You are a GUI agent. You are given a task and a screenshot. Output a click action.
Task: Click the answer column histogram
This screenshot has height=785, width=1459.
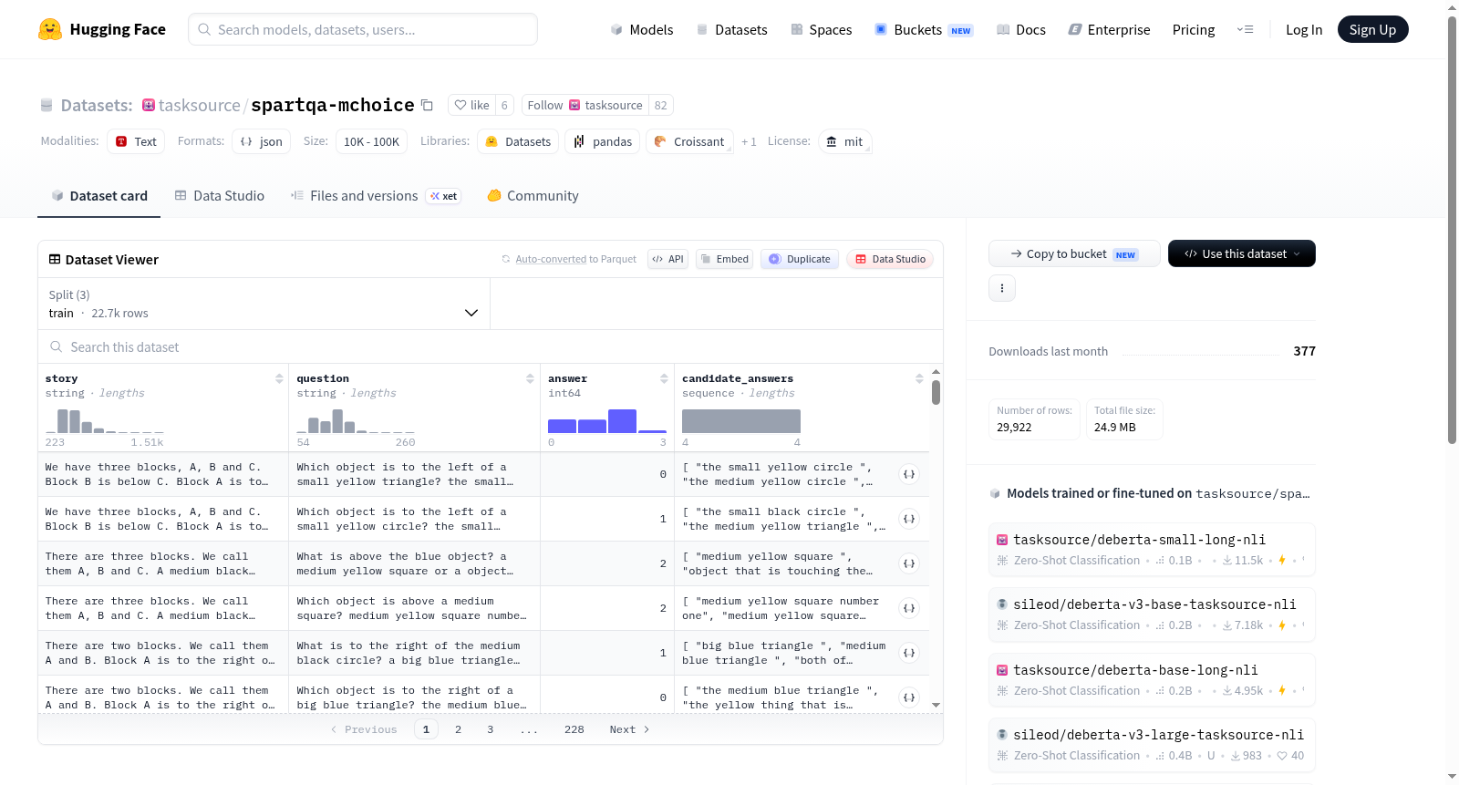pos(607,421)
